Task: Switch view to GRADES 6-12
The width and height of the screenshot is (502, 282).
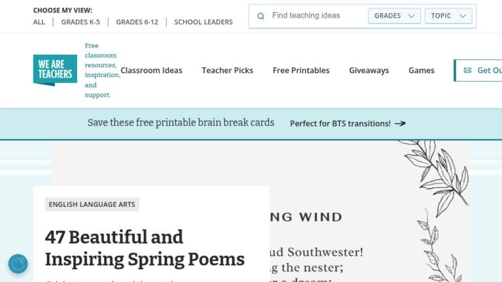Action: coord(137,22)
